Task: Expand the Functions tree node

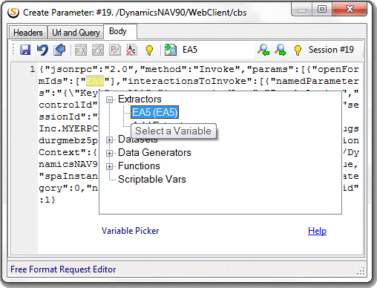Action: (x=109, y=166)
